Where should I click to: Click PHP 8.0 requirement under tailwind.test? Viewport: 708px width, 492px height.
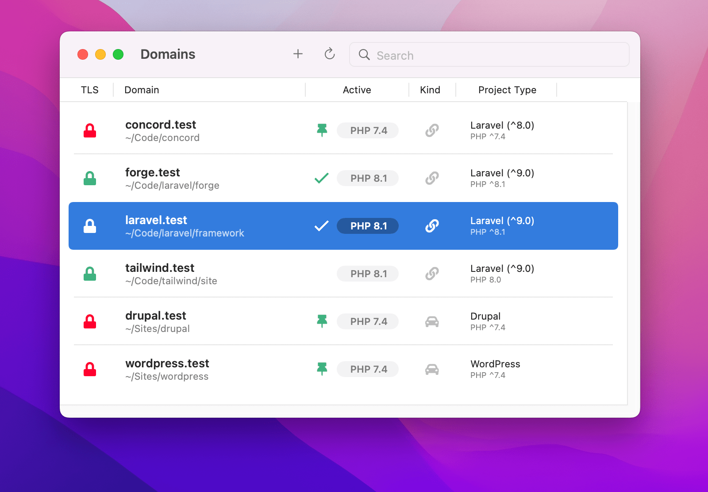coord(485,280)
